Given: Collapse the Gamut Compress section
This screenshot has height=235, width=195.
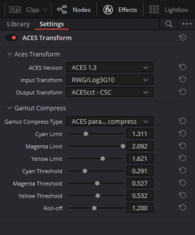Looking at the screenshot, I should (x=10, y=108).
